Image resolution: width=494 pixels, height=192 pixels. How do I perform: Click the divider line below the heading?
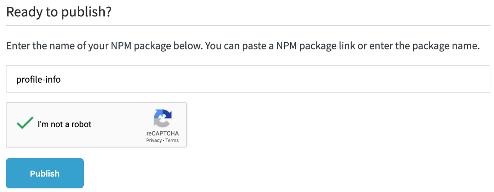[x=248, y=25]
